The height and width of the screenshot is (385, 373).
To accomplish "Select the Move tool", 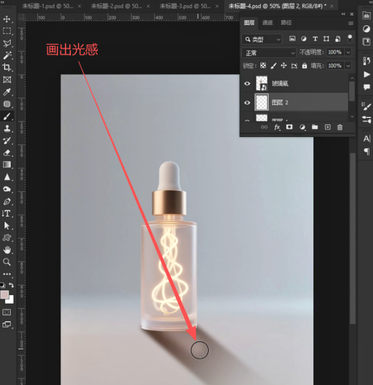I will click(7, 19).
